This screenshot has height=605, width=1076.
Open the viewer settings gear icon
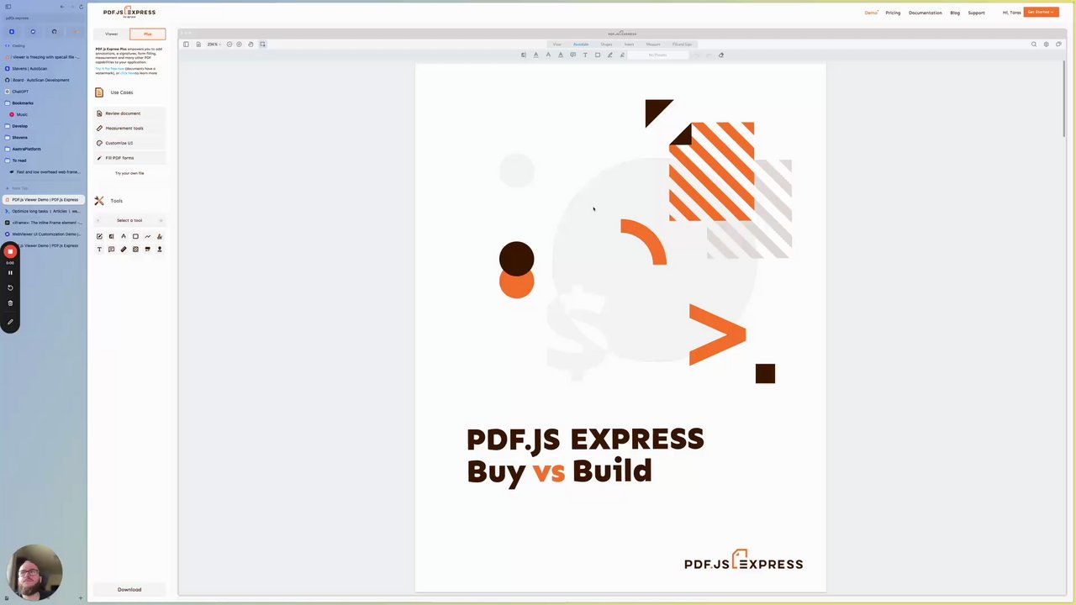[1046, 45]
